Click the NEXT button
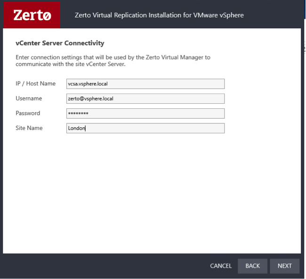 click(x=284, y=266)
